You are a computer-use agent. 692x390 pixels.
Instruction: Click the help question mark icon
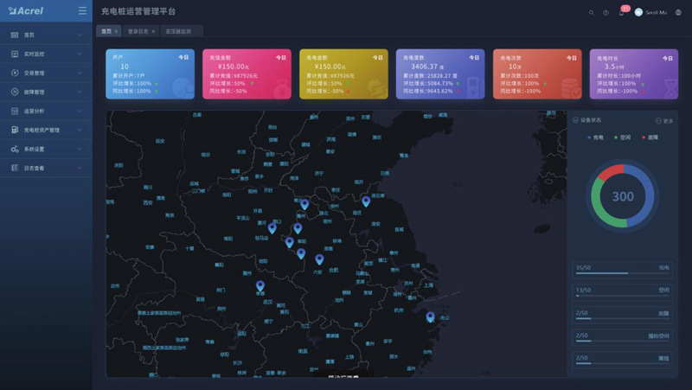tap(605, 12)
